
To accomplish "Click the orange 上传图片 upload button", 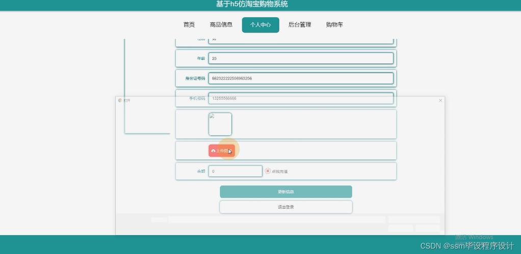I will (222, 151).
